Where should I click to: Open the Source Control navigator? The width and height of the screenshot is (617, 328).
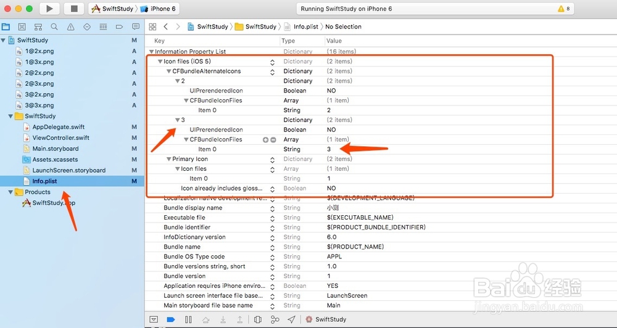click(x=22, y=27)
